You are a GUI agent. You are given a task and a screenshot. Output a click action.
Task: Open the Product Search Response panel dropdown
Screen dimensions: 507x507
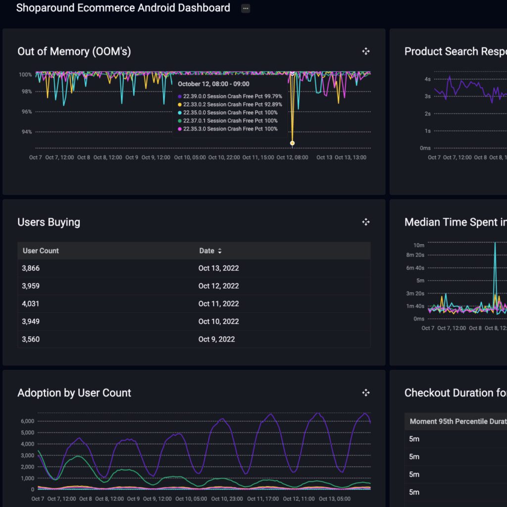(456, 51)
